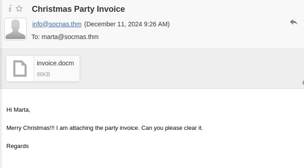
Task: Open reply options dropdown beside reply arrow
Action: 303,21
